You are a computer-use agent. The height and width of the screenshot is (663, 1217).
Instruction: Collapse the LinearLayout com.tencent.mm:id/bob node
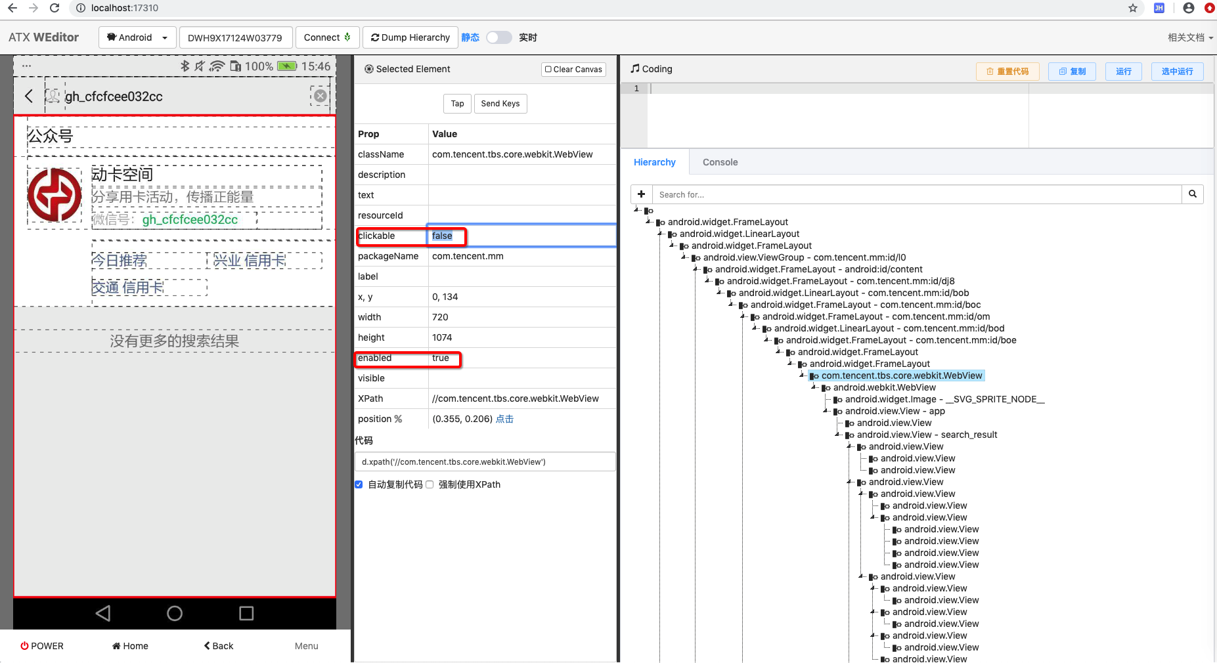click(720, 293)
